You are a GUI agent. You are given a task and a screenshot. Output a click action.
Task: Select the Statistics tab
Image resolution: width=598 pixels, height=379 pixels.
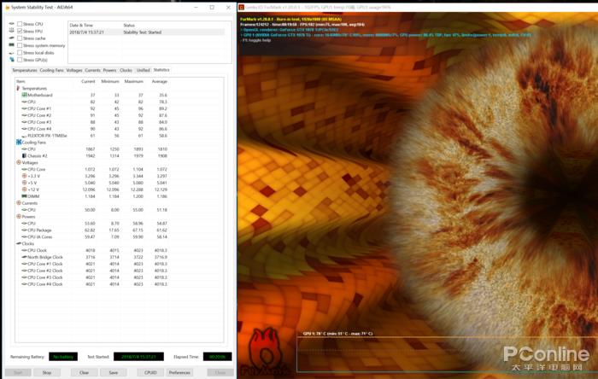(161, 70)
